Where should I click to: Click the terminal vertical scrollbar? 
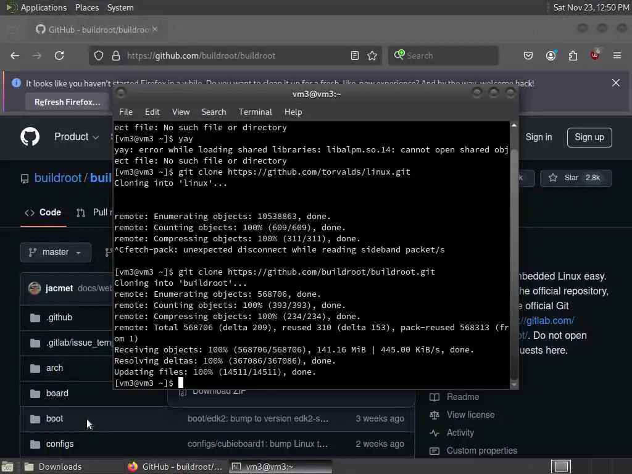[514, 254]
